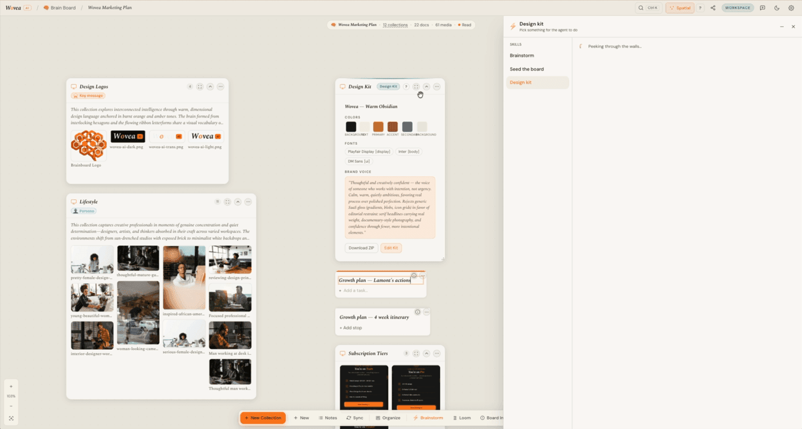This screenshot has width=802, height=429.
Task: Open Notes from the bottom toolbar
Action: [328, 418]
